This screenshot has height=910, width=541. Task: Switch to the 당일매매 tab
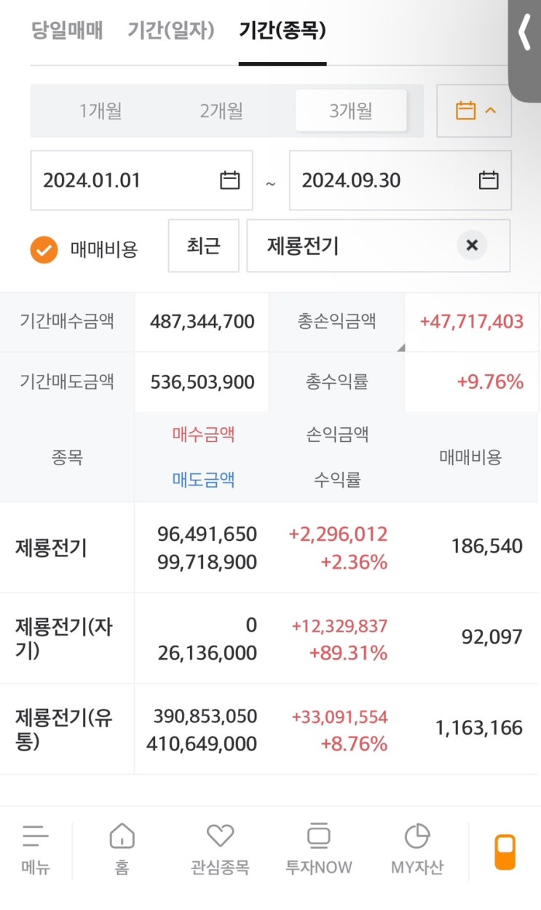(x=67, y=31)
